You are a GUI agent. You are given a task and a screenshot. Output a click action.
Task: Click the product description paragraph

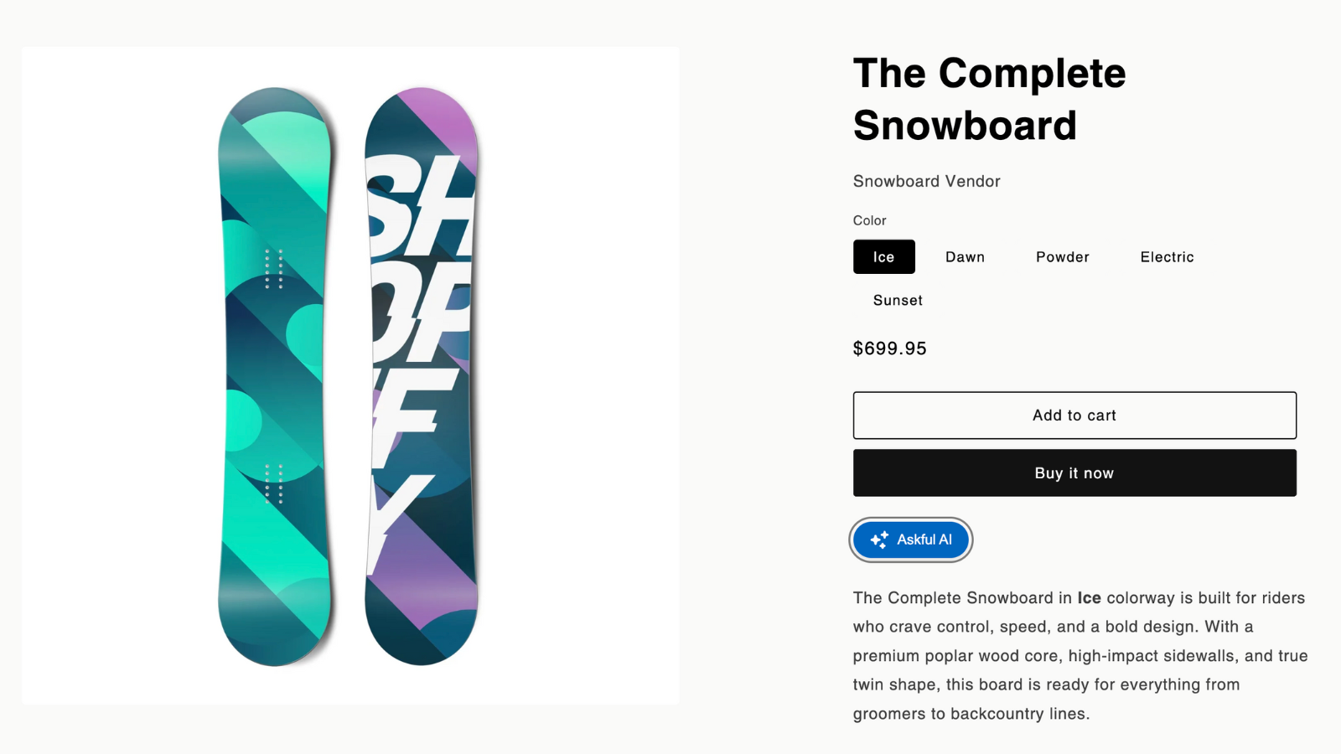[1080, 656]
